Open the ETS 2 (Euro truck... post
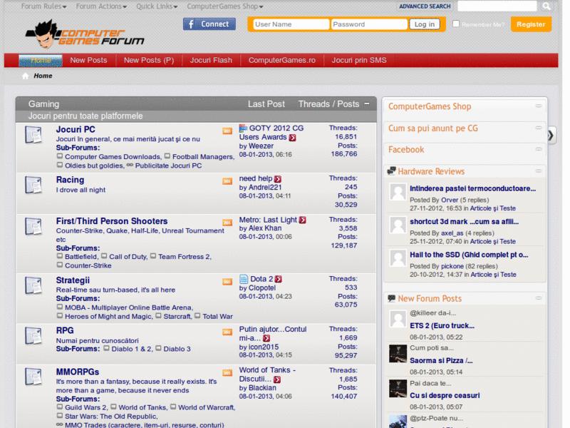570x428 pixels. tap(442, 326)
